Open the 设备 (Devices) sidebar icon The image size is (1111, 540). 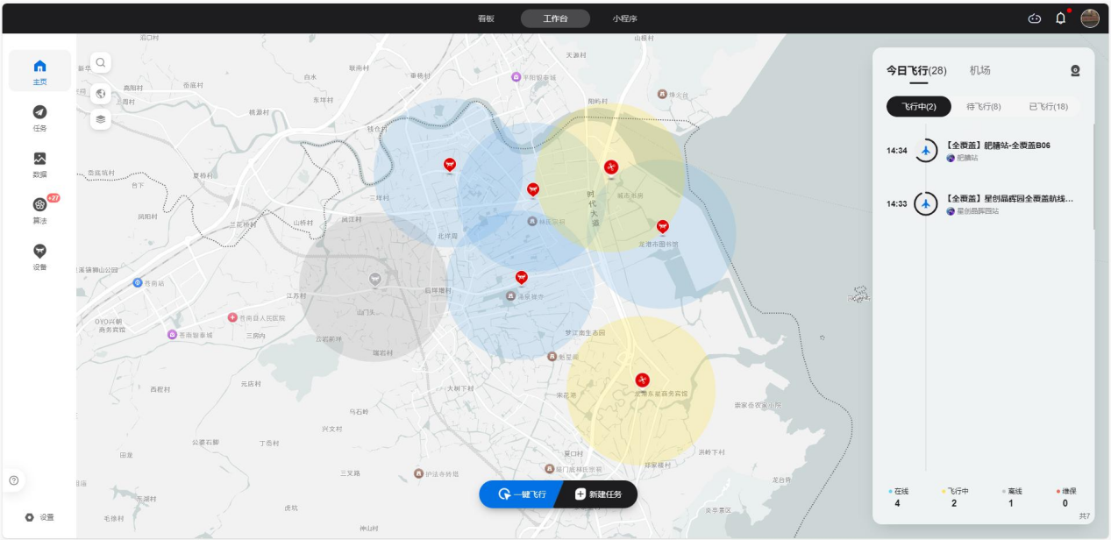coord(39,256)
